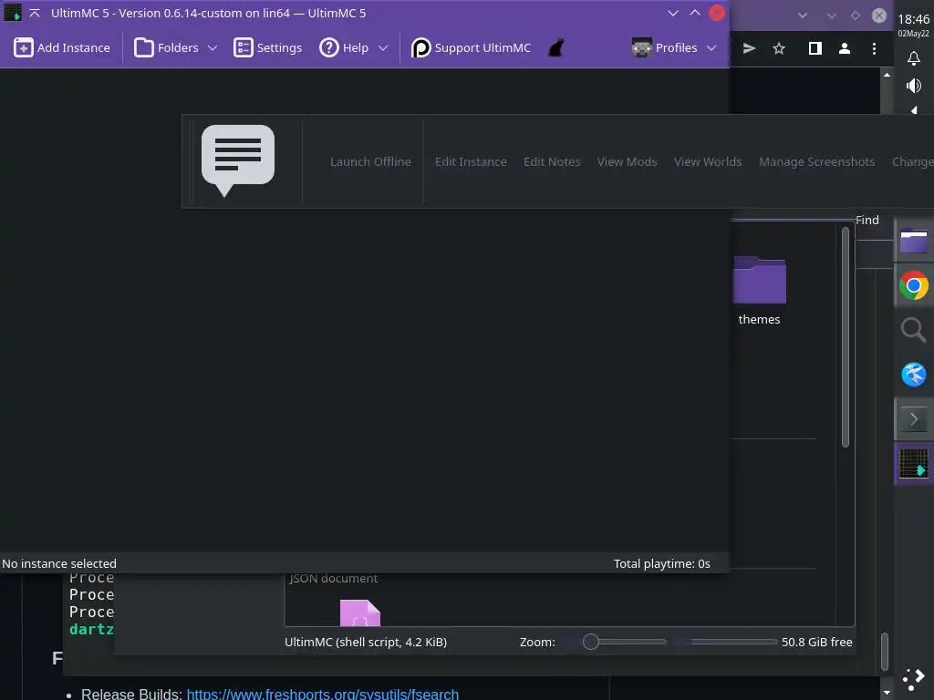Click View Worlds

click(708, 162)
